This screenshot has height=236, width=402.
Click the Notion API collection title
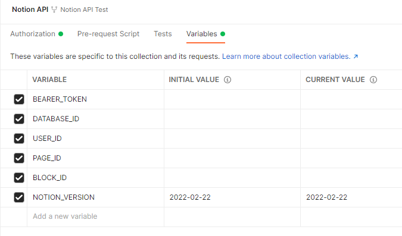click(x=30, y=10)
